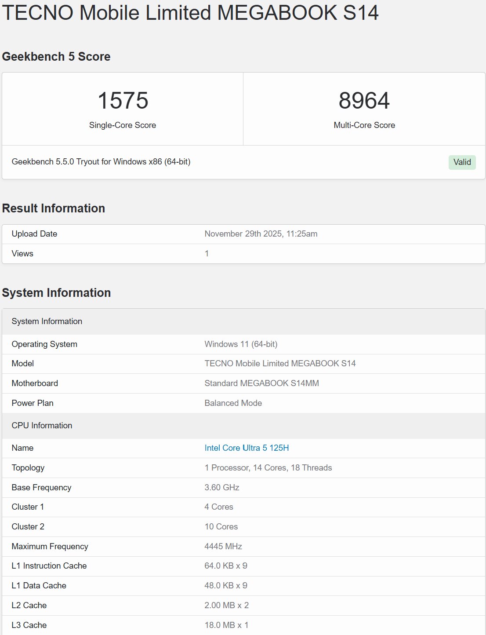Image resolution: width=486 pixels, height=635 pixels.
Task: Click the Geekbench 5.5.0 Tryout version text
Action: pyautogui.click(x=101, y=162)
